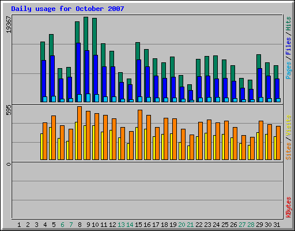
Task: Select the yellow visits bar for day 5
Action: [50, 143]
